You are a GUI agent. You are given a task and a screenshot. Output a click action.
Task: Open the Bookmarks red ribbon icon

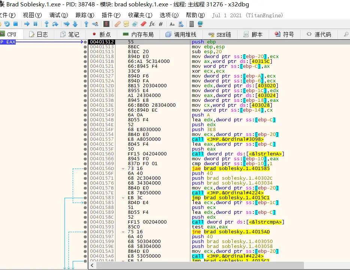tap(144, 24)
